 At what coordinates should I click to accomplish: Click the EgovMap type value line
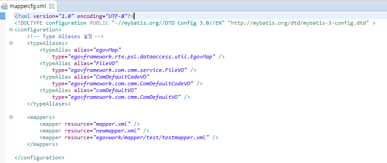pyautogui.click(x=138, y=57)
